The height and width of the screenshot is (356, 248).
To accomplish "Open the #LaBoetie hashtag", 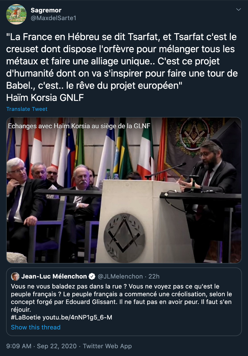I will [26, 317].
